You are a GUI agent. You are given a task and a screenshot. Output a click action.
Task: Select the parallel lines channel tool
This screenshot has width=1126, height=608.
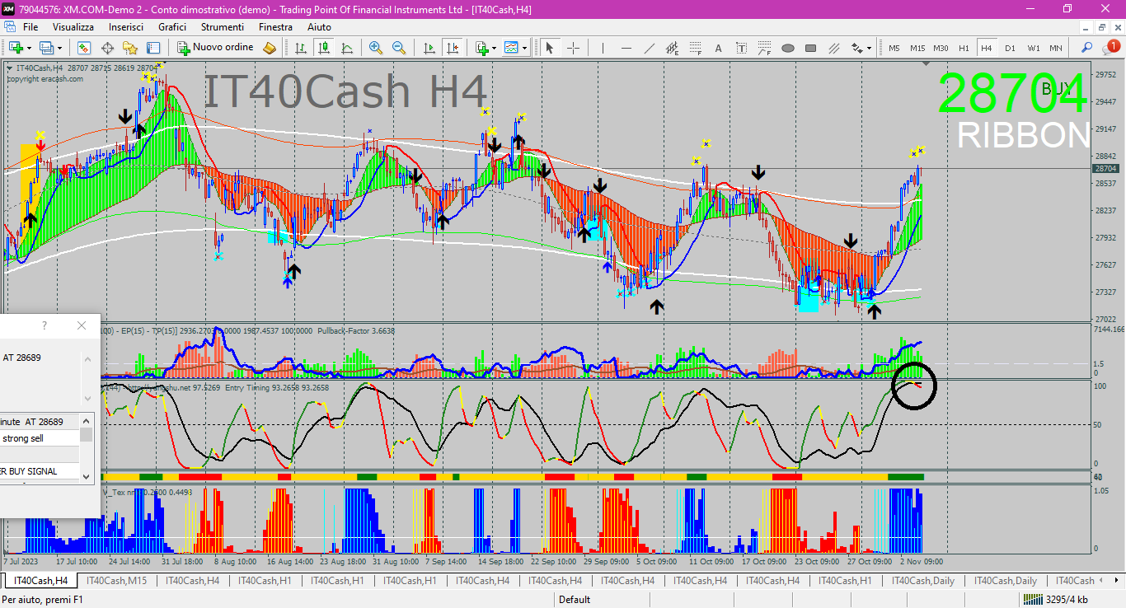(833, 48)
